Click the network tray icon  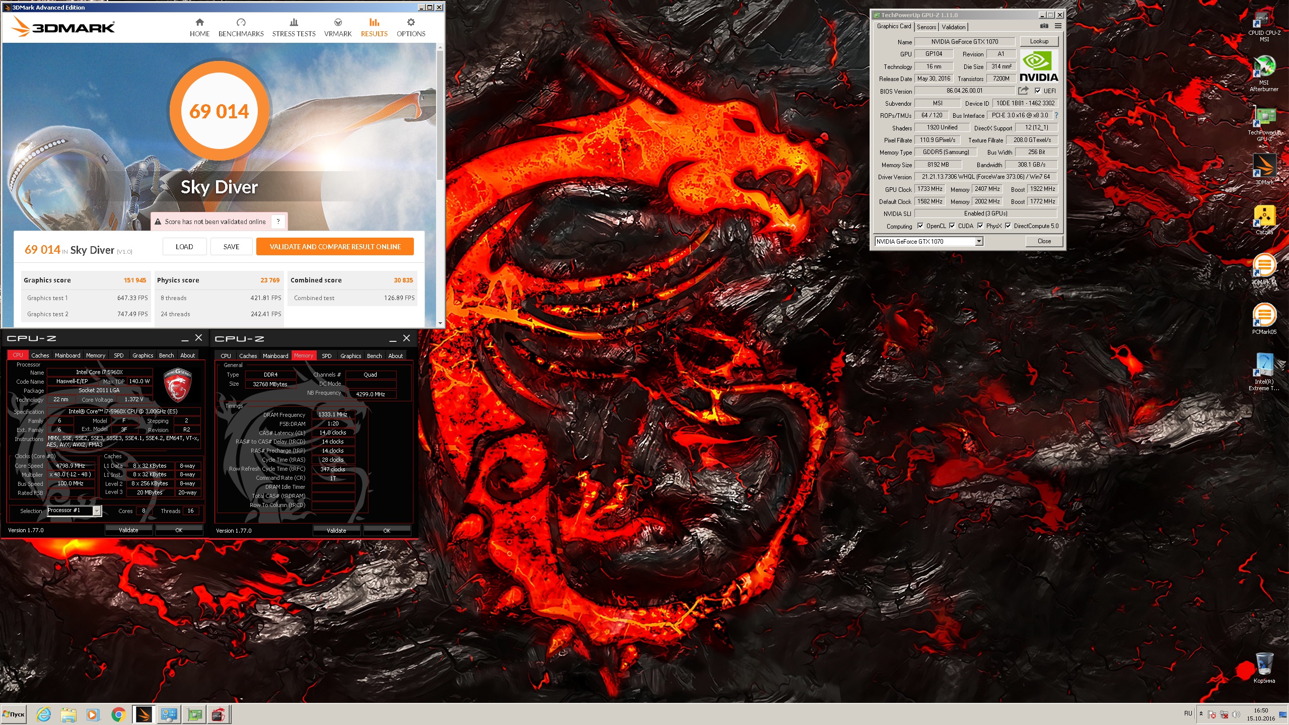click(1224, 714)
